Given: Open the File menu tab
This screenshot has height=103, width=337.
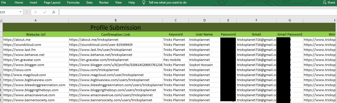Looking at the screenshot, I should click(x=4, y=3).
